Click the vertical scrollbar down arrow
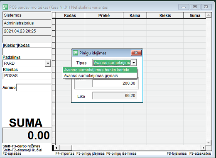The height and width of the screenshot is (158, 216). [209, 142]
